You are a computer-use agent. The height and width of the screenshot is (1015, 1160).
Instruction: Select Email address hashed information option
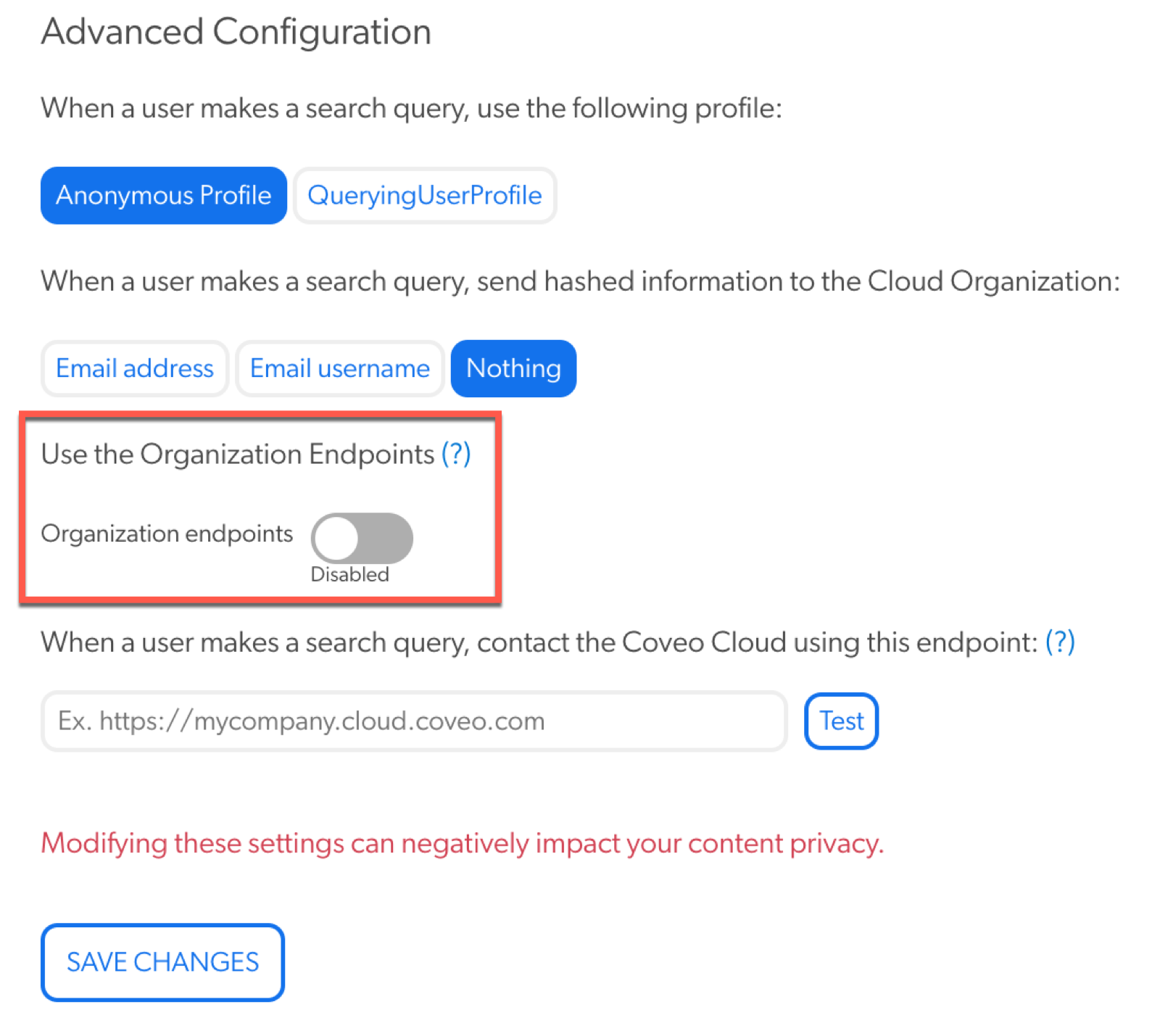[x=135, y=368]
